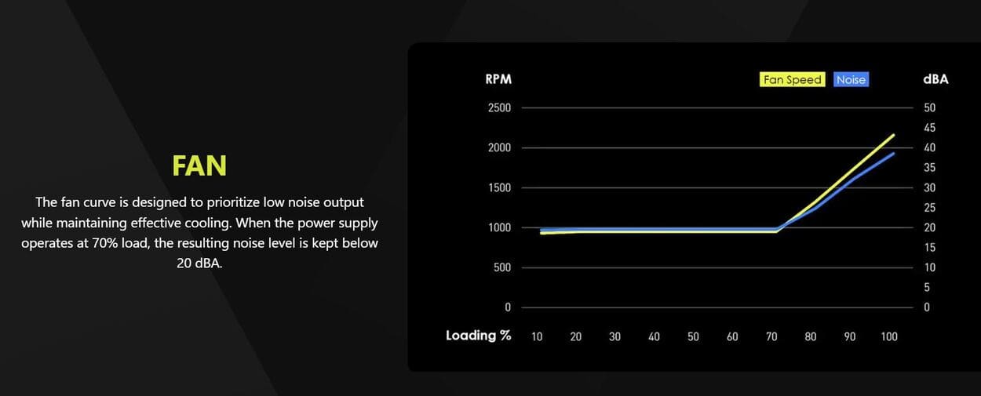
Task: Click the 35 dBA scale value
Action: 929,168
